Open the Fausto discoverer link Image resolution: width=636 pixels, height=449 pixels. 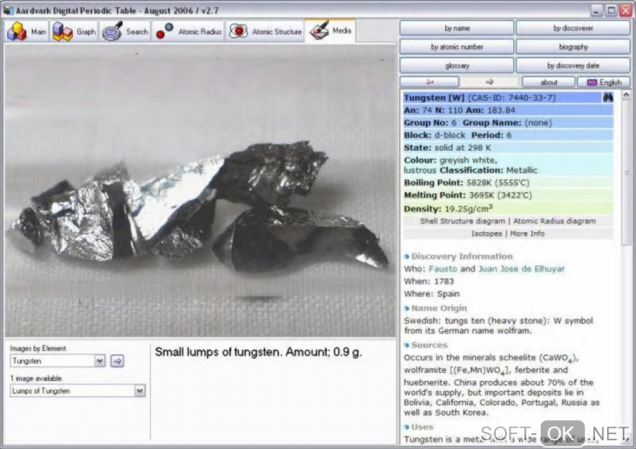443,268
